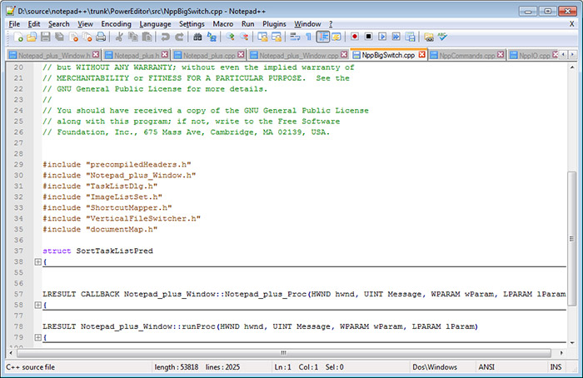Click the user defined language icon
583x378 pixels.
pos(336,37)
